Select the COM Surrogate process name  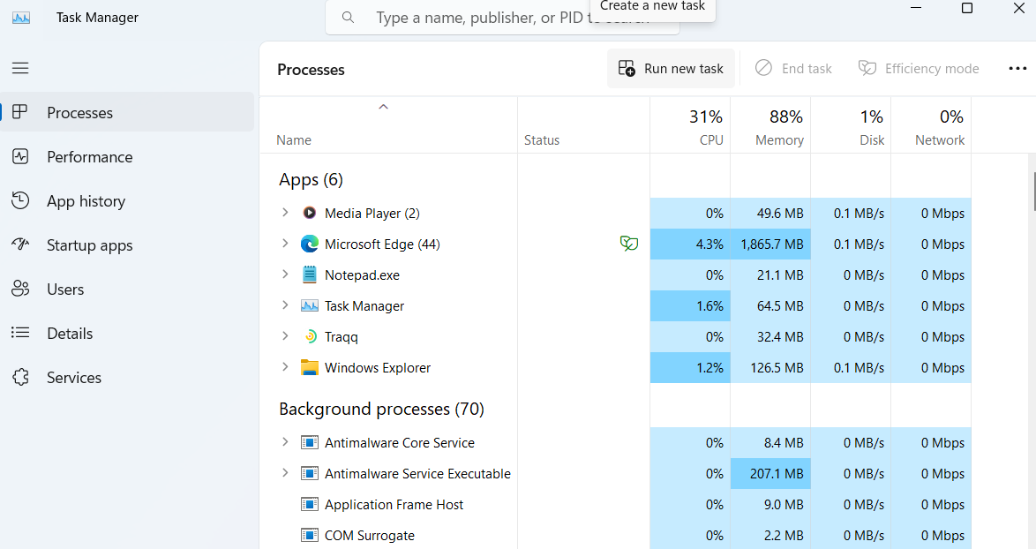370,536
